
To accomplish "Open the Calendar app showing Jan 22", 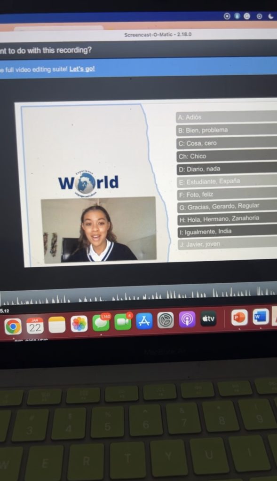I will click(35, 326).
